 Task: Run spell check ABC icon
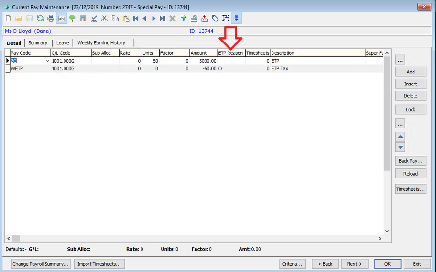(94, 19)
